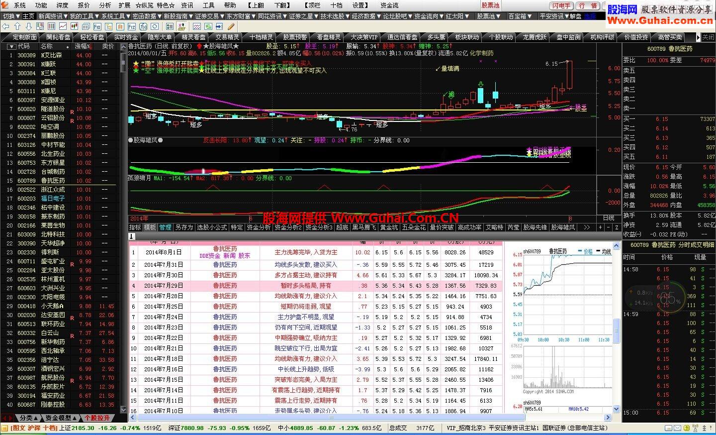This screenshot has height=435, width=716.
Task: Click the 另存为 button
Action: point(183,227)
